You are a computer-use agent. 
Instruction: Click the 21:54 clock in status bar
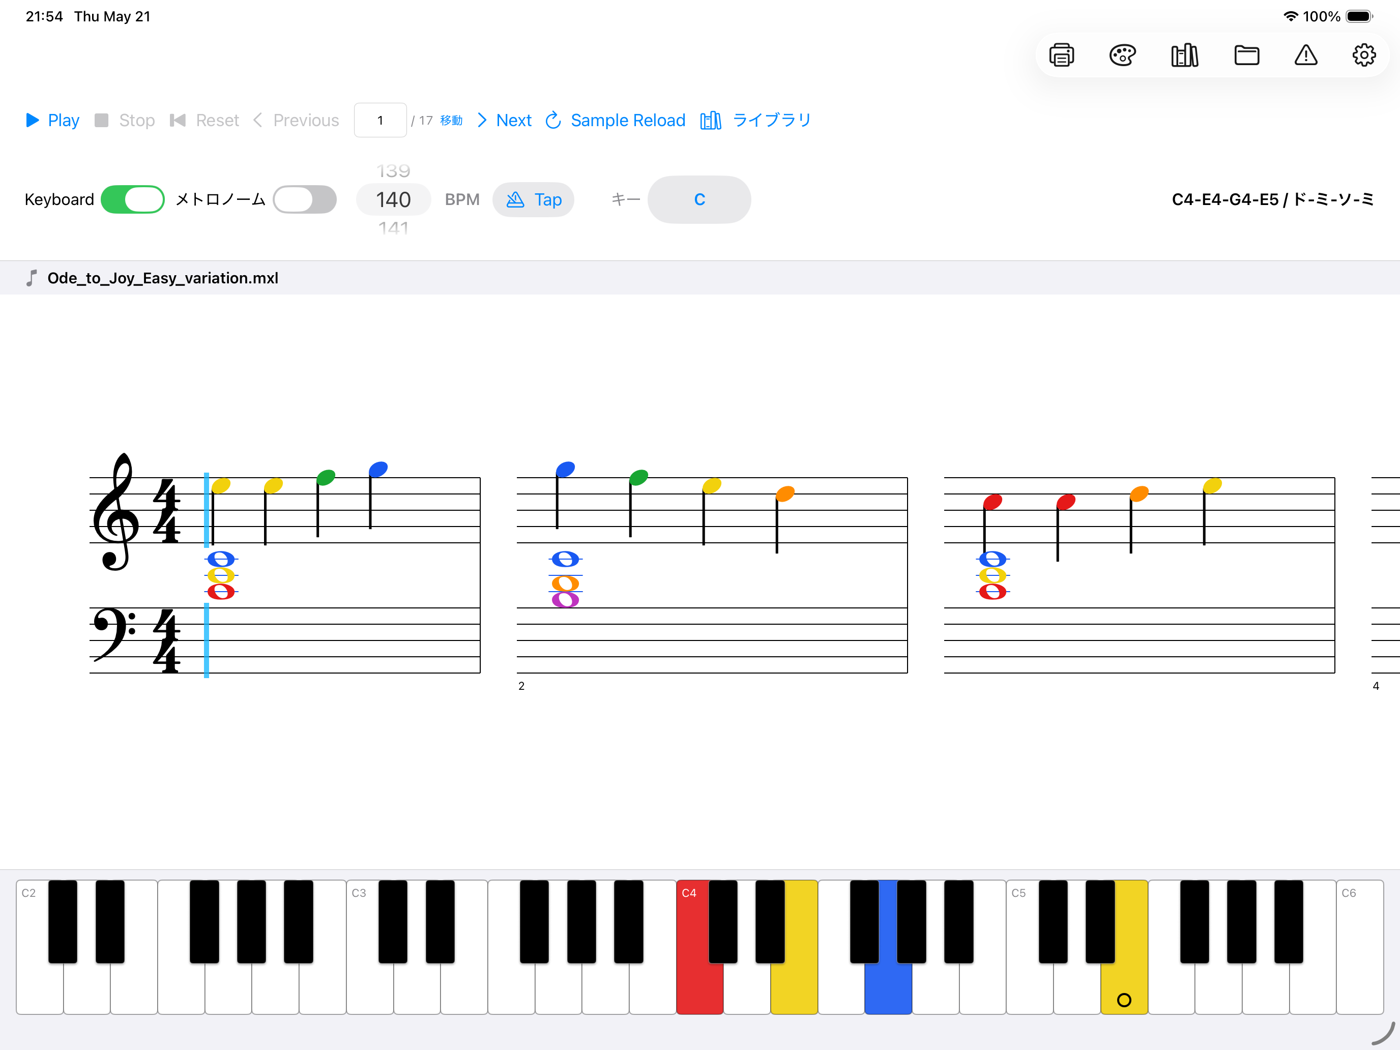44,16
